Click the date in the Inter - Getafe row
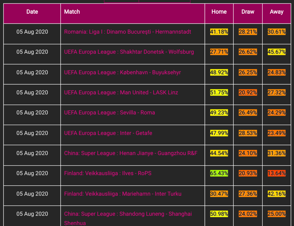Viewport: 294px width, 226px height. (32, 133)
